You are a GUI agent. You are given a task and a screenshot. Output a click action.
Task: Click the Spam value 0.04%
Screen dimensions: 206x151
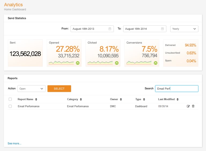pos(192,61)
